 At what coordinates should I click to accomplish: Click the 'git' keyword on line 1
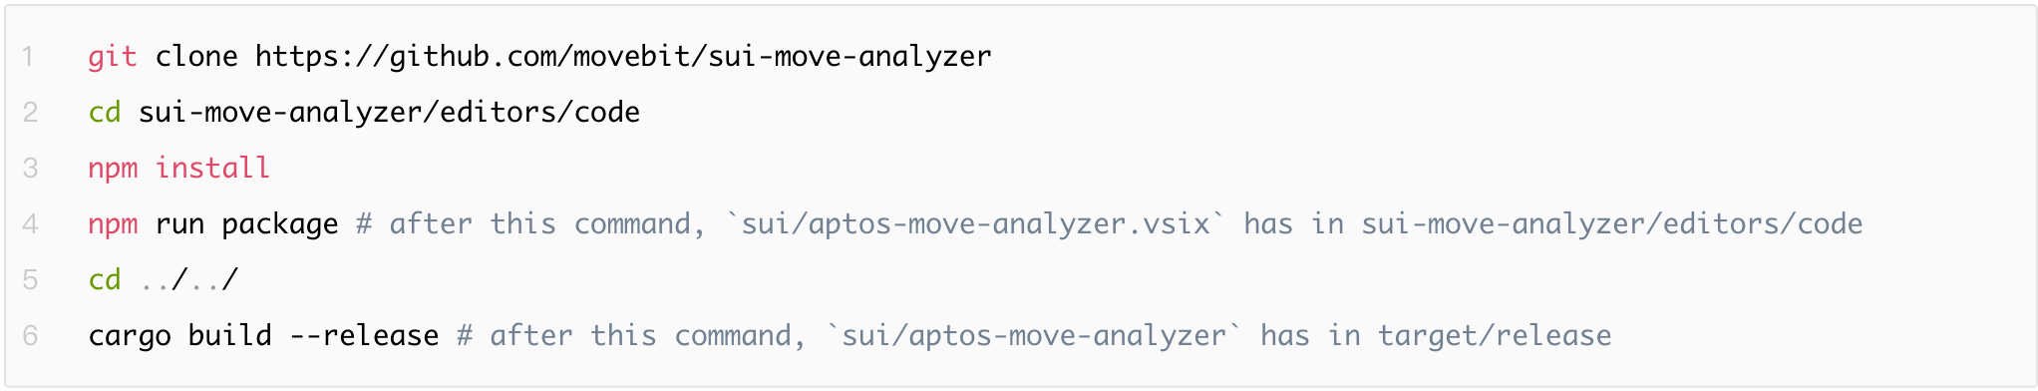pos(113,57)
